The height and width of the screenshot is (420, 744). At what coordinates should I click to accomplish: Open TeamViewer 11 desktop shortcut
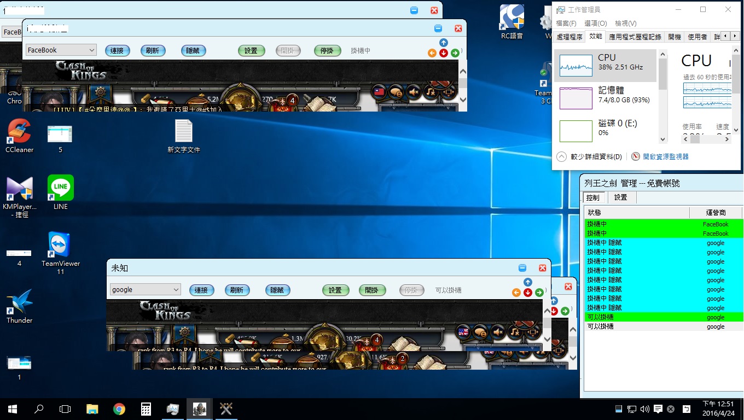[61, 253]
